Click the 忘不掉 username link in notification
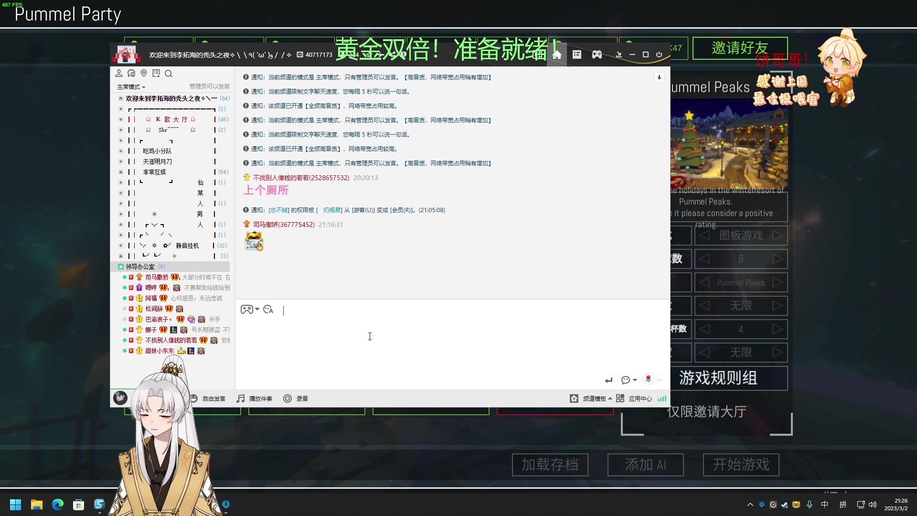 [279, 210]
